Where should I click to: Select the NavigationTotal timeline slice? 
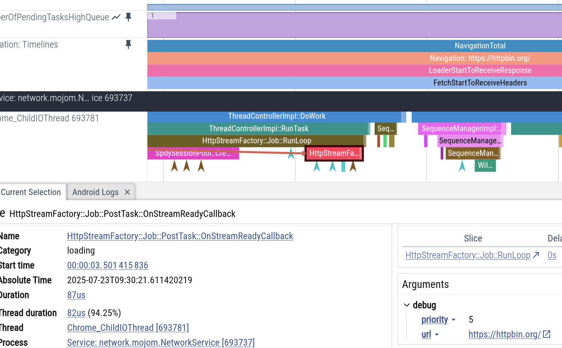[x=480, y=46]
